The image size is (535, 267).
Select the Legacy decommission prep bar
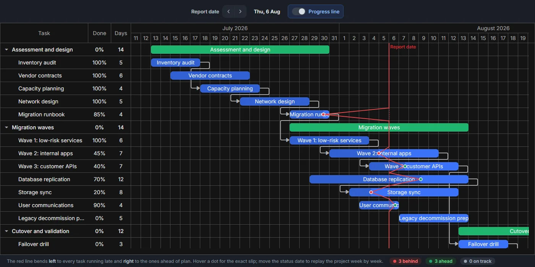tap(434, 218)
